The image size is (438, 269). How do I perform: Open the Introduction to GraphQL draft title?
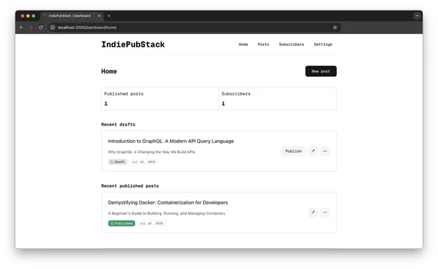coord(171,141)
